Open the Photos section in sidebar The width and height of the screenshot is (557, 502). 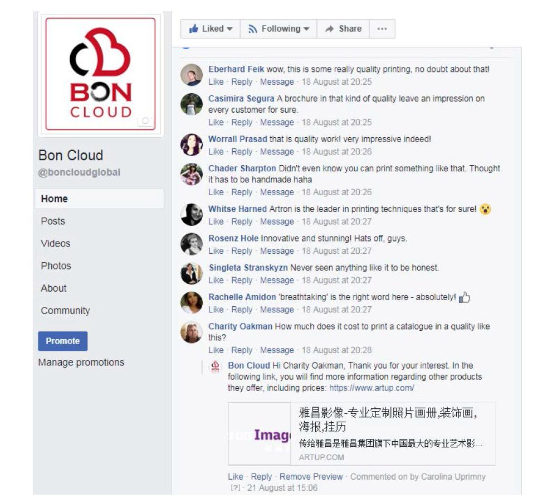coord(56,266)
